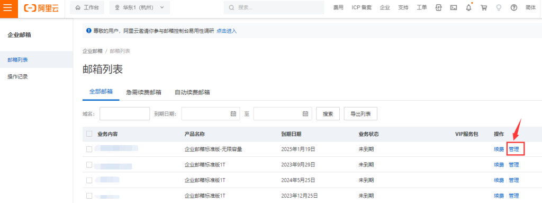
Task: Follow the 点击进入 survey link
Action: pyautogui.click(x=227, y=31)
